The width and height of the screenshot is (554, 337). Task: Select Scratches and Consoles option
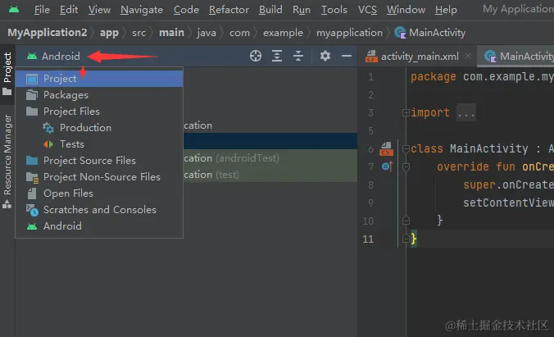[x=99, y=210]
